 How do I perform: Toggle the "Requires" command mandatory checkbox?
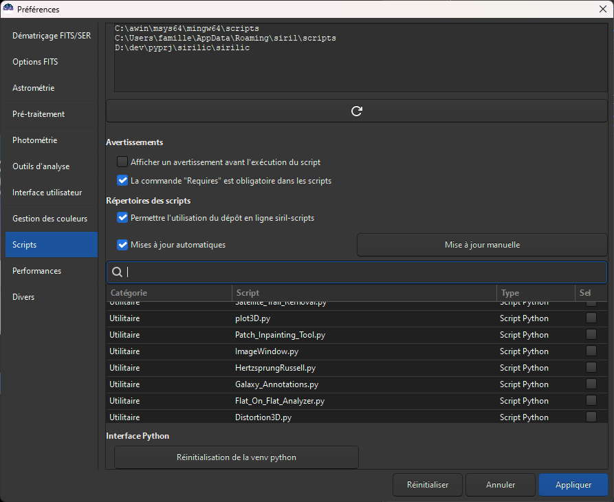tap(122, 181)
